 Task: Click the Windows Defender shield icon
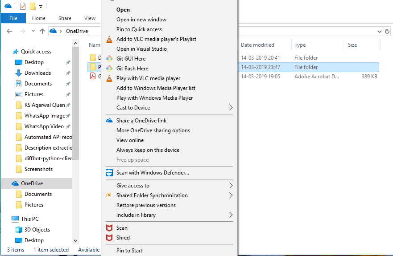(x=109, y=173)
